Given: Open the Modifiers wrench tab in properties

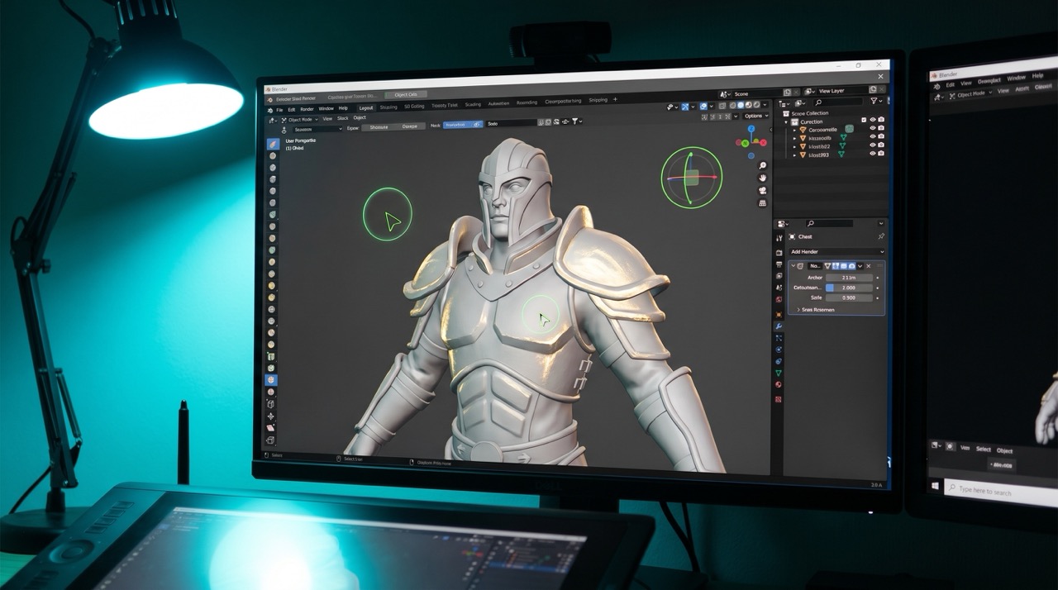Looking at the screenshot, I should coord(779,326).
